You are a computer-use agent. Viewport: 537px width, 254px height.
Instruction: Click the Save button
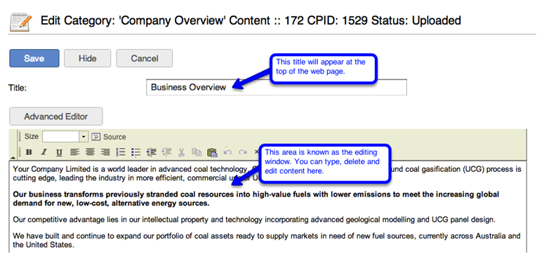pos(34,58)
